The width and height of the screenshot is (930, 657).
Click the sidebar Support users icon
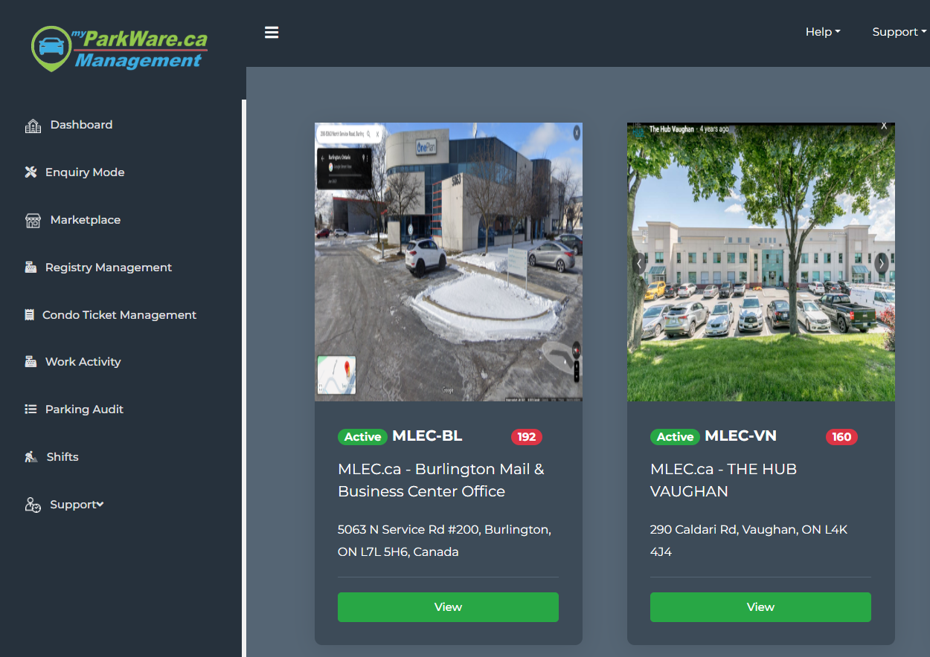[x=33, y=505]
